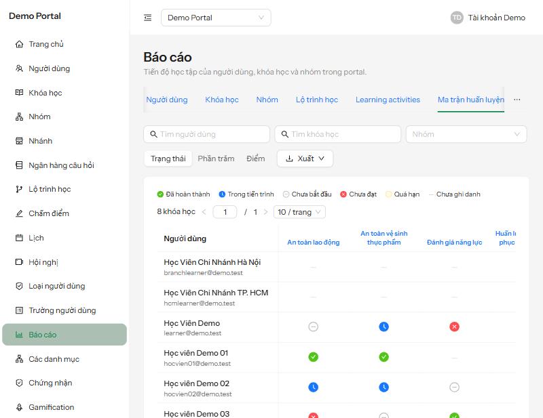Switch to the Lộ trình học tab

[316, 100]
